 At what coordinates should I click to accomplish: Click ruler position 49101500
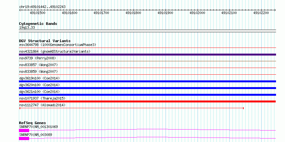[37, 13]
